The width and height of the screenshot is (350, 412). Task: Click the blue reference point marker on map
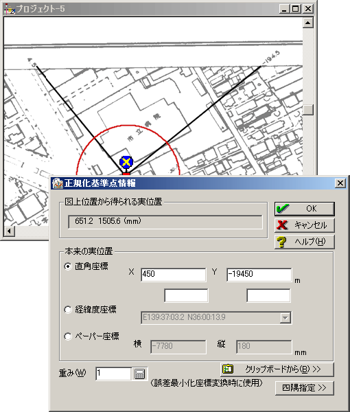[x=126, y=162]
